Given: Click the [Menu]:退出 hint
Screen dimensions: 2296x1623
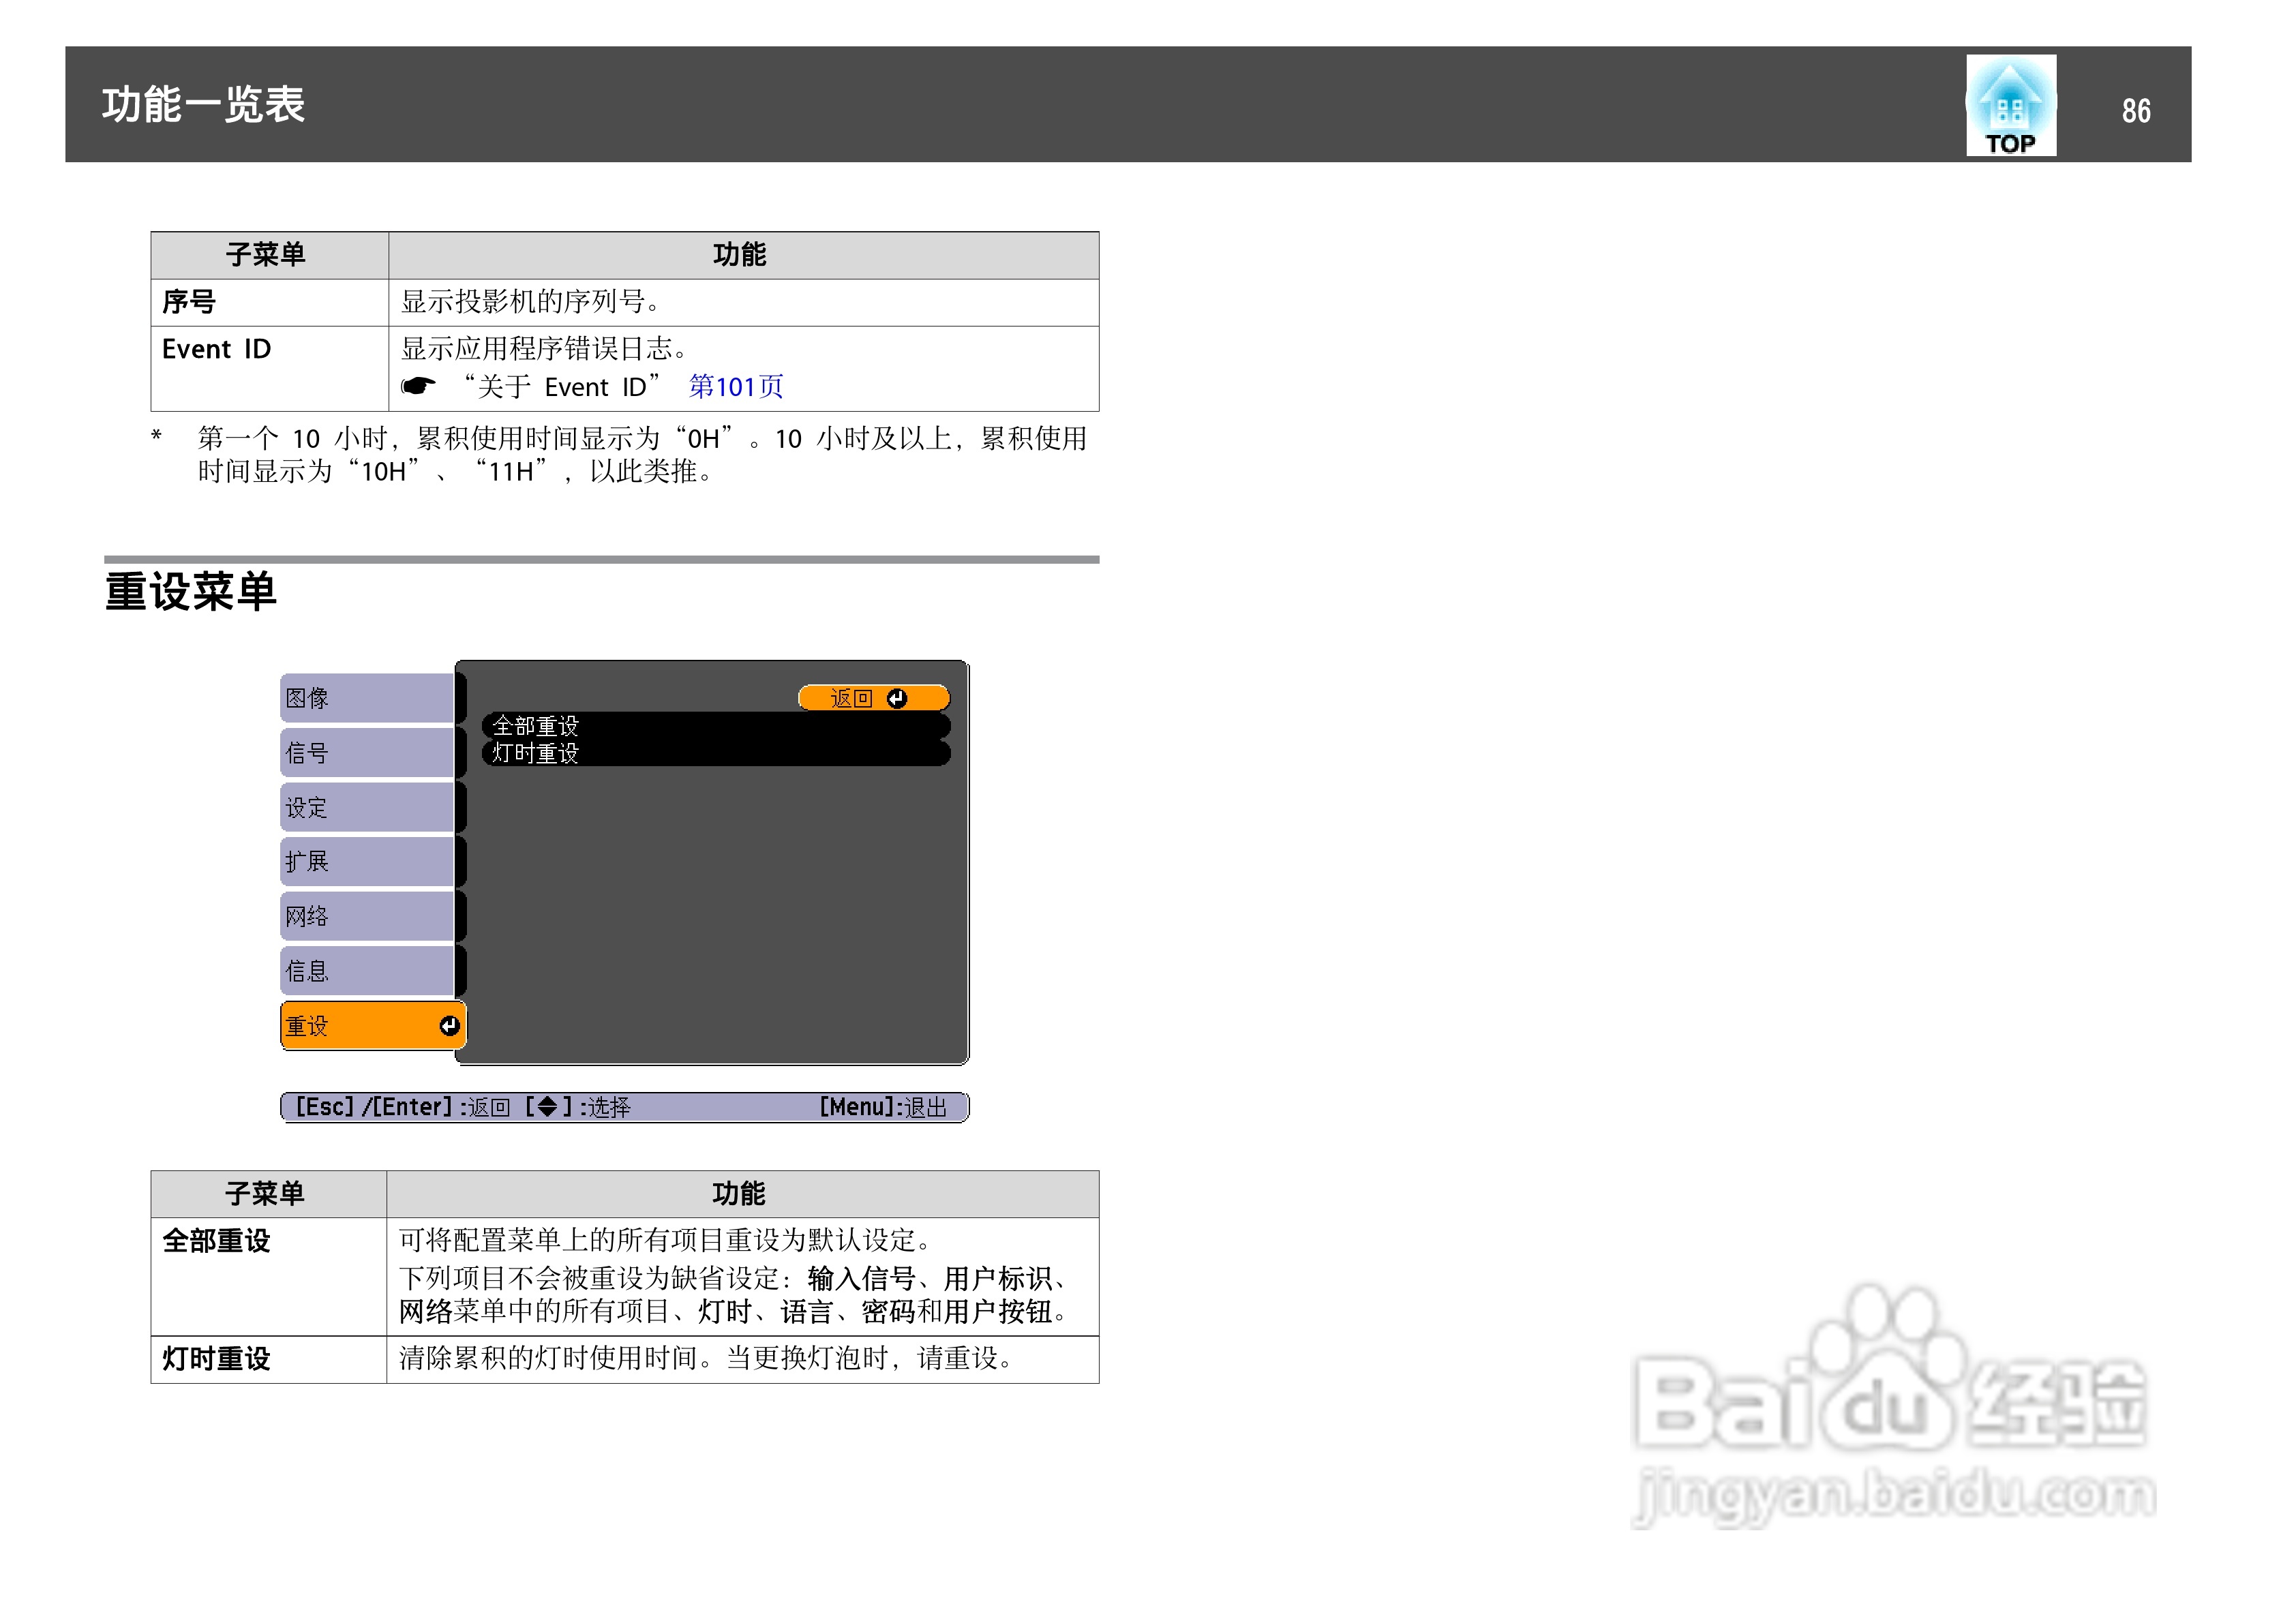Looking at the screenshot, I should pyautogui.click(x=883, y=1107).
